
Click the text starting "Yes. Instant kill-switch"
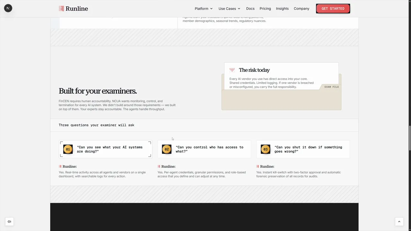[299, 174]
